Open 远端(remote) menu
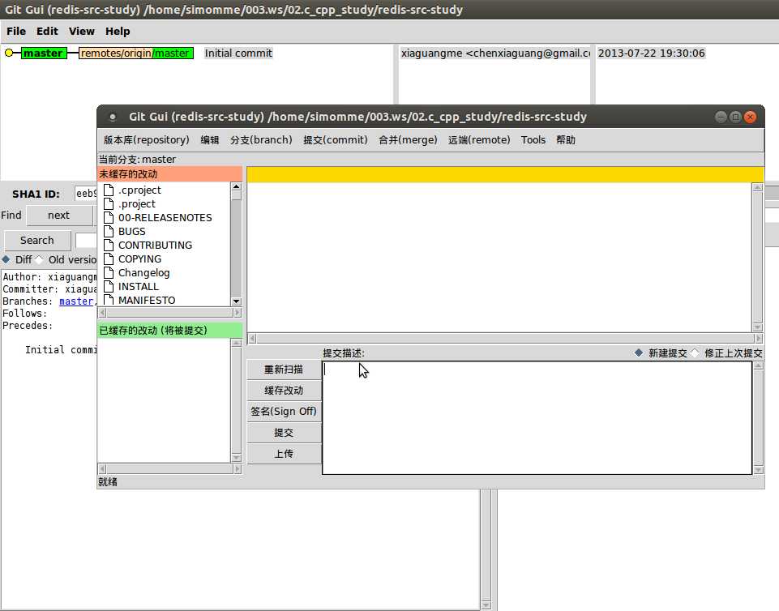The height and width of the screenshot is (611, 779). click(x=479, y=140)
